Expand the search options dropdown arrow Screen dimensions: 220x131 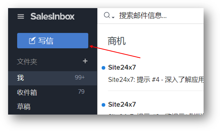(113, 17)
